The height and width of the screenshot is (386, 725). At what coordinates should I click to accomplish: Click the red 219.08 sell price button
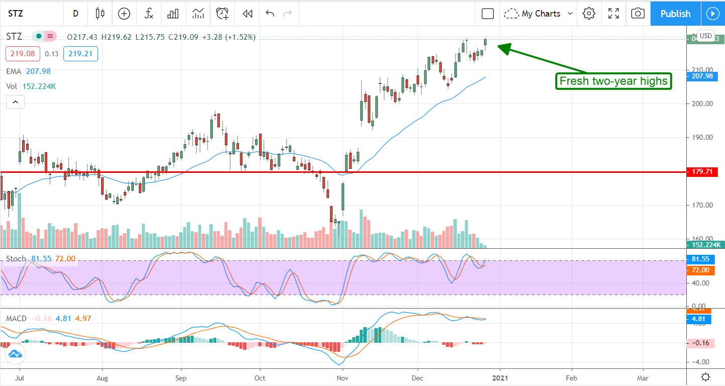click(x=23, y=54)
